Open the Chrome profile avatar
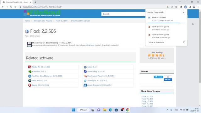This screenshot has height=113, width=201. (194, 7)
